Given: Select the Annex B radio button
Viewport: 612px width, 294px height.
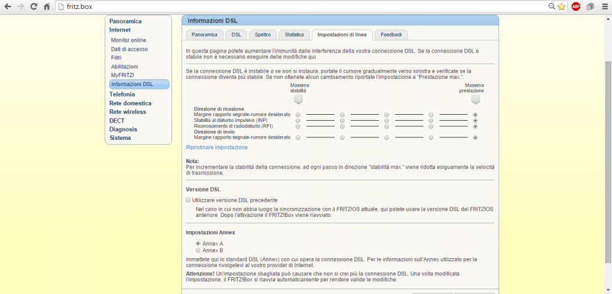Looking at the screenshot, I should 198,250.
